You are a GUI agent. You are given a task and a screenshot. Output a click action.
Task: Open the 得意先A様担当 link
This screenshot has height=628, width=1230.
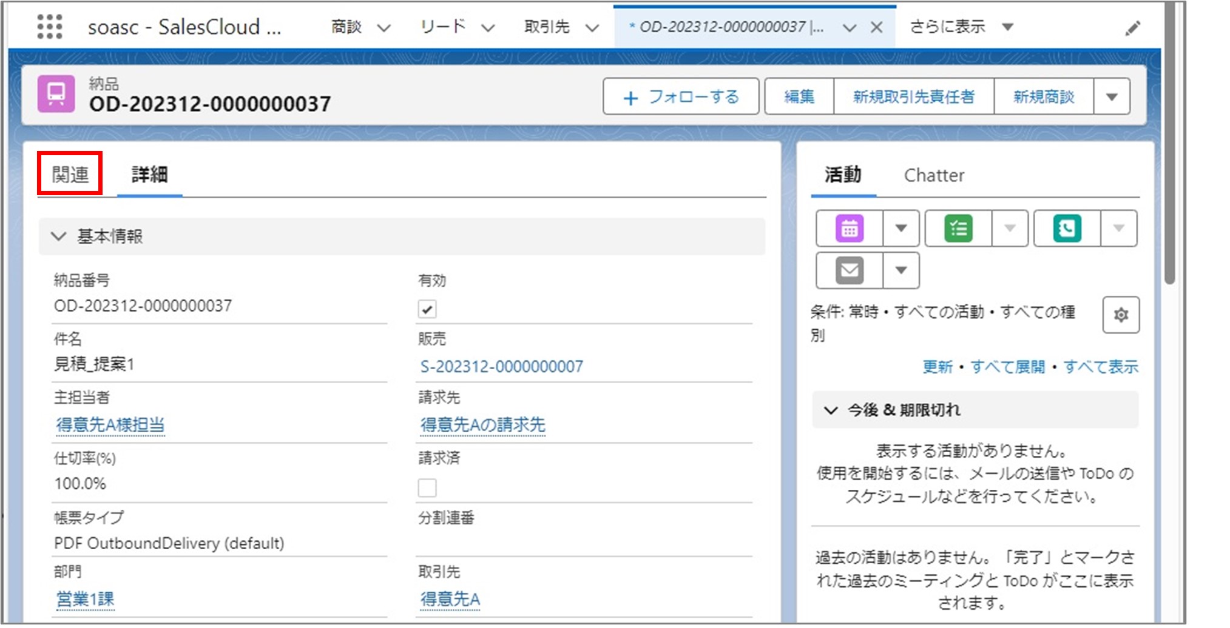tap(110, 425)
